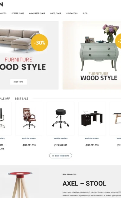Go to the Good Chair page

click(56, 13)
